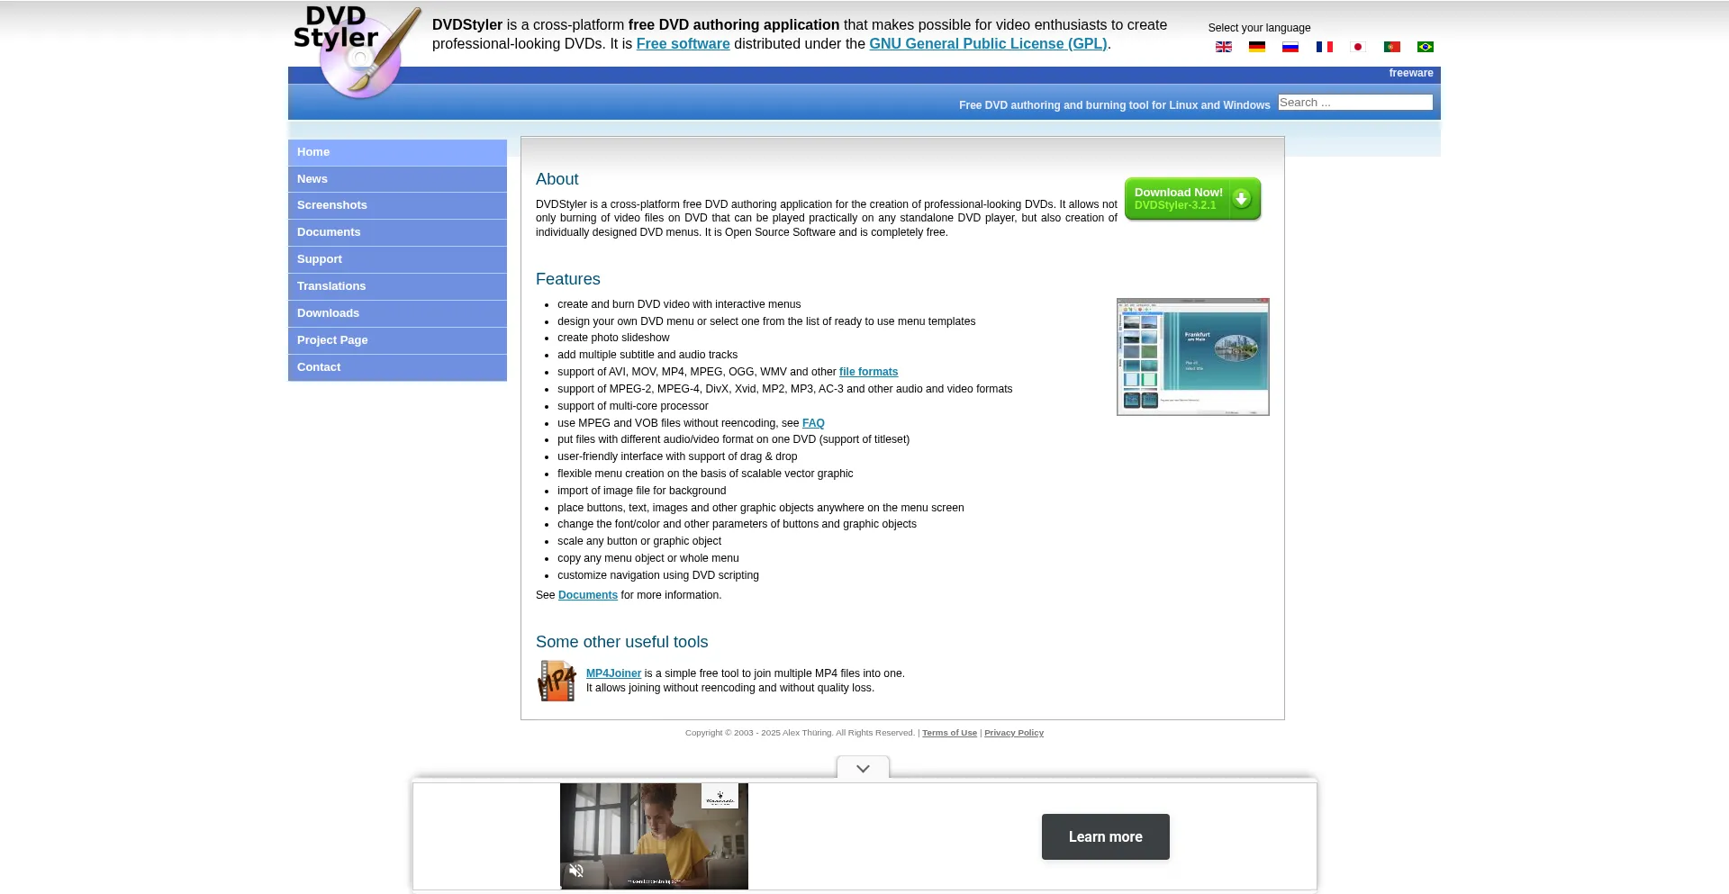Viewport: 1729px width, 894px height.
Task: Go to the Downloads menu page
Action: coord(328,313)
